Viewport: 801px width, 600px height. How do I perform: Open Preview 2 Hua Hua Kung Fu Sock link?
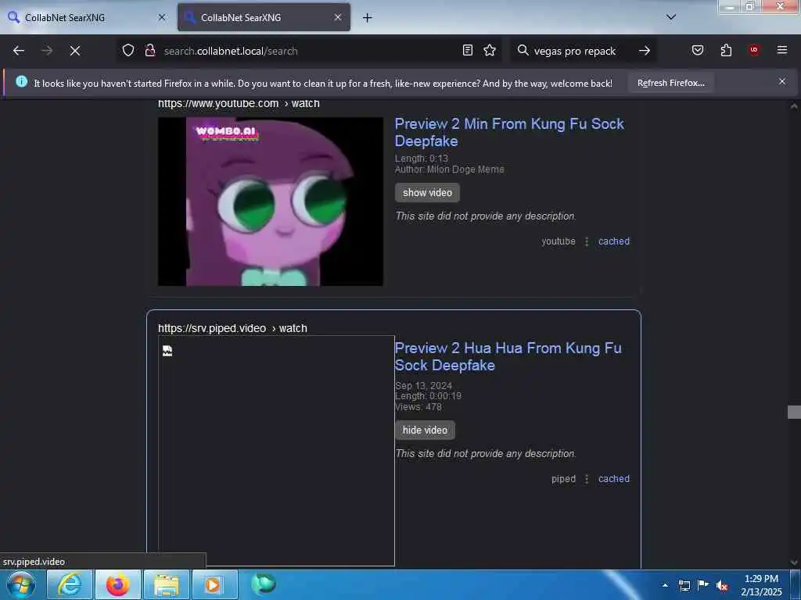508,356
